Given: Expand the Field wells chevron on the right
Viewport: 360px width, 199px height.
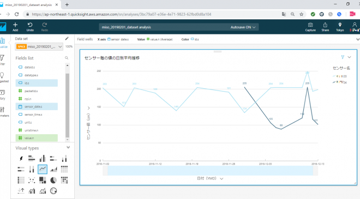Looking at the screenshot, I should tap(357, 39).
